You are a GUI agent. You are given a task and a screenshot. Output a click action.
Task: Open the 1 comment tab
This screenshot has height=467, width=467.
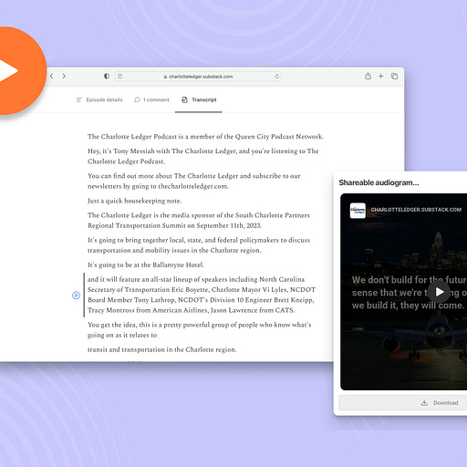[151, 99]
